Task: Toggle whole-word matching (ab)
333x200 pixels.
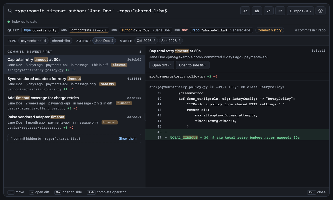Action: pyautogui.click(x=257, y=11)
